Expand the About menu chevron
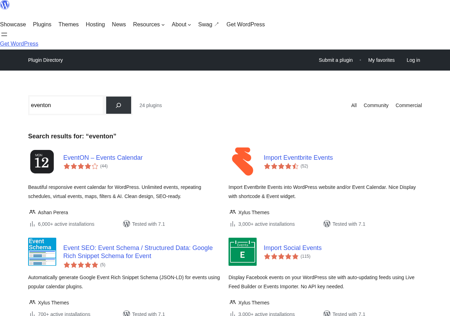 click(x=189, y=25)
